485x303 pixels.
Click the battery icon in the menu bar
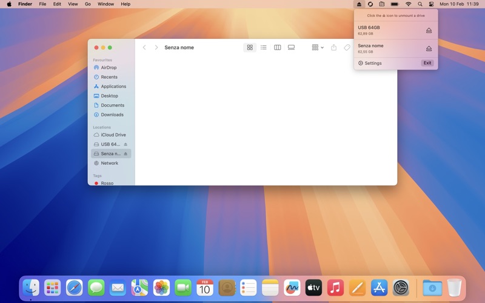tap(395, 4)
